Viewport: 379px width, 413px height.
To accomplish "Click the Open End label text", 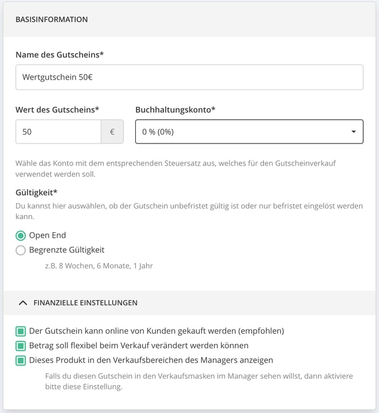I will click(48, 235).
